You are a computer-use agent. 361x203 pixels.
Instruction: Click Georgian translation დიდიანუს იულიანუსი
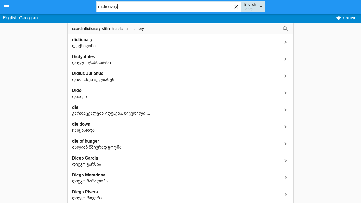(x=94, y=80)
